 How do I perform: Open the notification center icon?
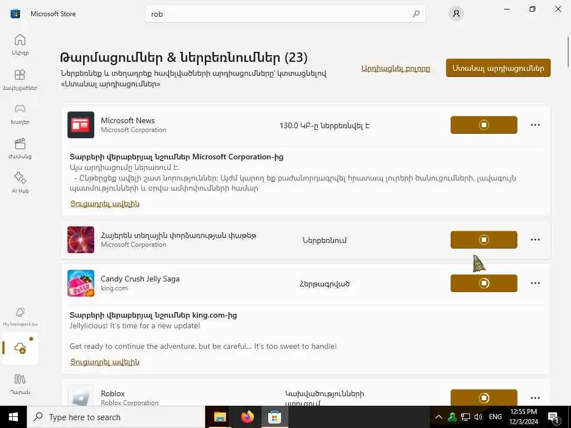coord(554,417)
